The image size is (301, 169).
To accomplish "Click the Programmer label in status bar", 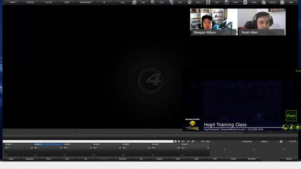I will pos(247,141).
